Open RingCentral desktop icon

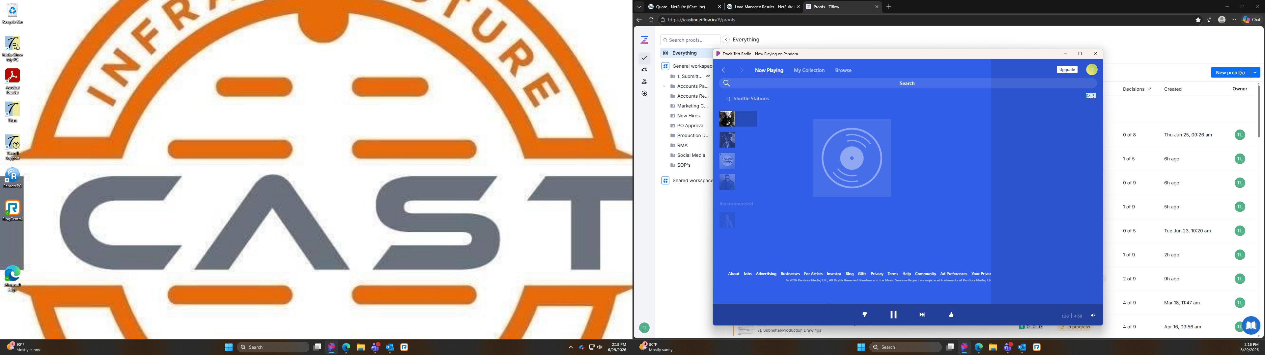pos(12,210)
